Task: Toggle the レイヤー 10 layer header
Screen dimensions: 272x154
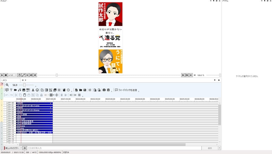Action: coord(10,125)
